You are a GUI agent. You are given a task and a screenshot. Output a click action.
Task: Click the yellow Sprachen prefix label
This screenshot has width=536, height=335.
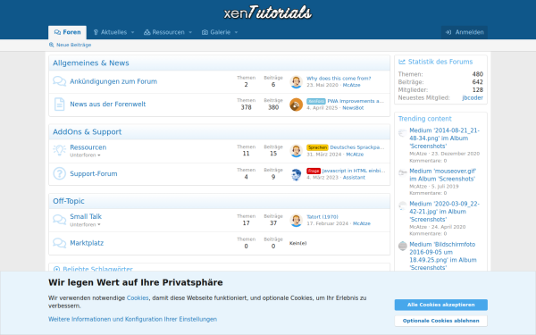tap(317, 147)
